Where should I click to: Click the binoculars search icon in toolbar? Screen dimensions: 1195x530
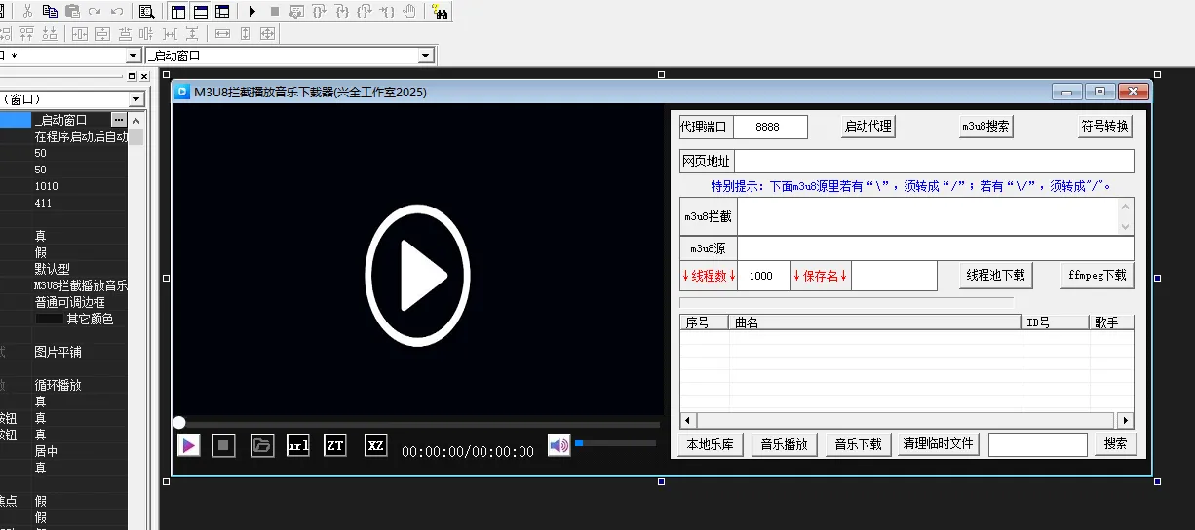pos(440,12)
